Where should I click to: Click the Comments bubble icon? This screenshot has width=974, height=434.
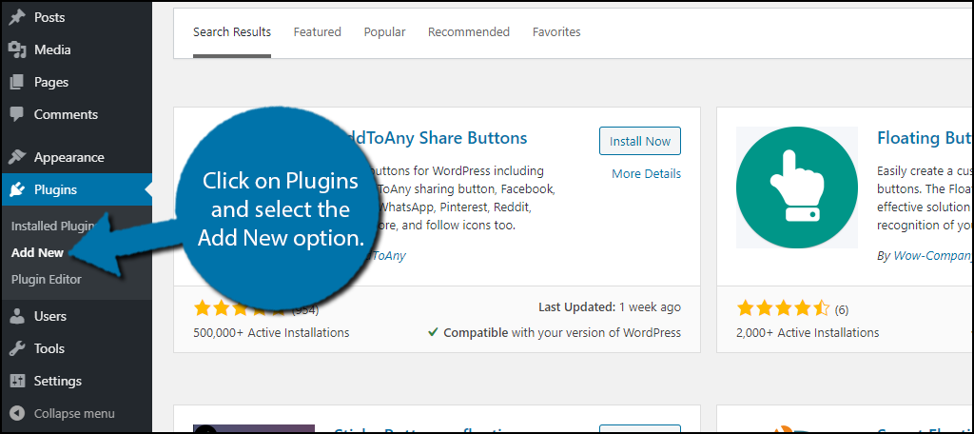(x=17, y=114)
